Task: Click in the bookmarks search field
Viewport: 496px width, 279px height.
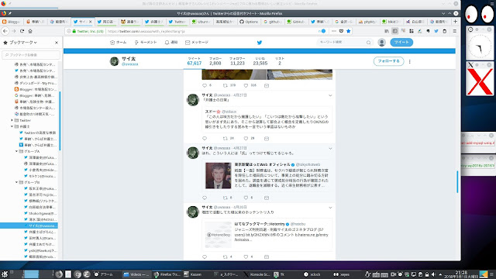Action: 31,55
